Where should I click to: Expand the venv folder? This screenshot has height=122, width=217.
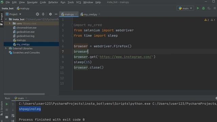tap(9, 23)
